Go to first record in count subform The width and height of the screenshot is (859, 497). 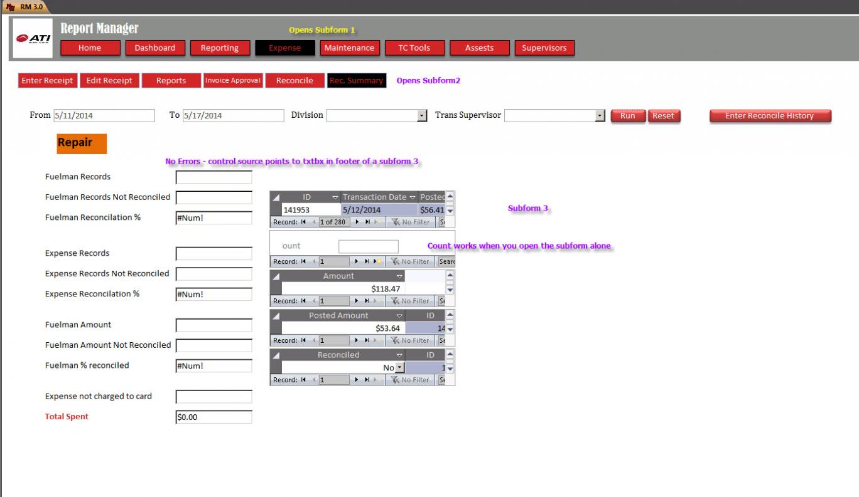[x=303, y=261]
